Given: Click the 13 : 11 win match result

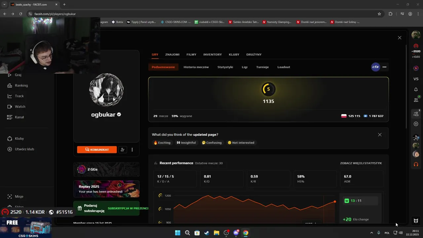Looking at the screenshot, I should click(x=360, y=201).
